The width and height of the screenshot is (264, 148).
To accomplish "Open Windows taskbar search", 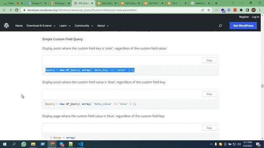I will click(14, 144).
